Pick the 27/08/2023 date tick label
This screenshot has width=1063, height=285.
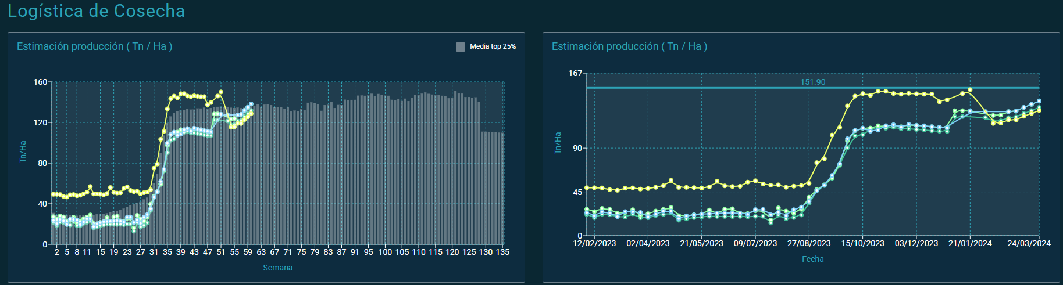coord(809,243)
